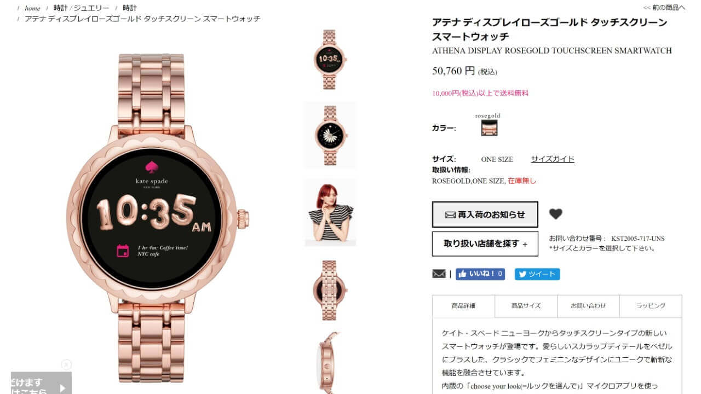The height and width of the screenshot is (394, 701).
Task: Switch to the 商品サイズ tab
Action: point(526,306)
